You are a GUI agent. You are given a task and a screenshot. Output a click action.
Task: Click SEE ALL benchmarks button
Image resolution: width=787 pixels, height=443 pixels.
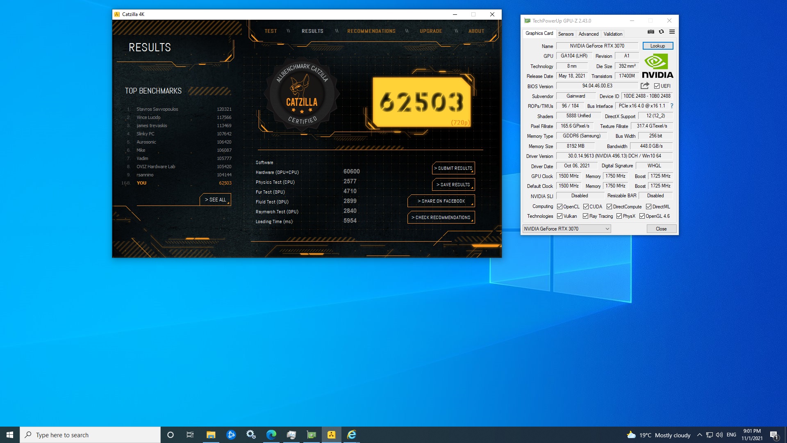click(x=216, y=200)
